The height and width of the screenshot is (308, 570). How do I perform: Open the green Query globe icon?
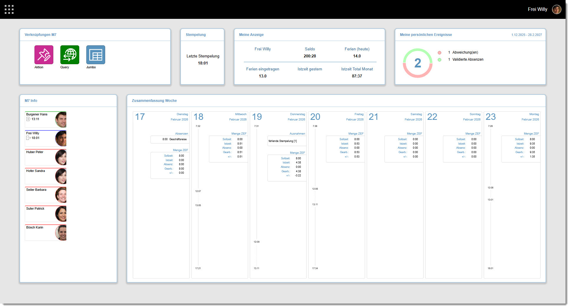pos(70,55)
